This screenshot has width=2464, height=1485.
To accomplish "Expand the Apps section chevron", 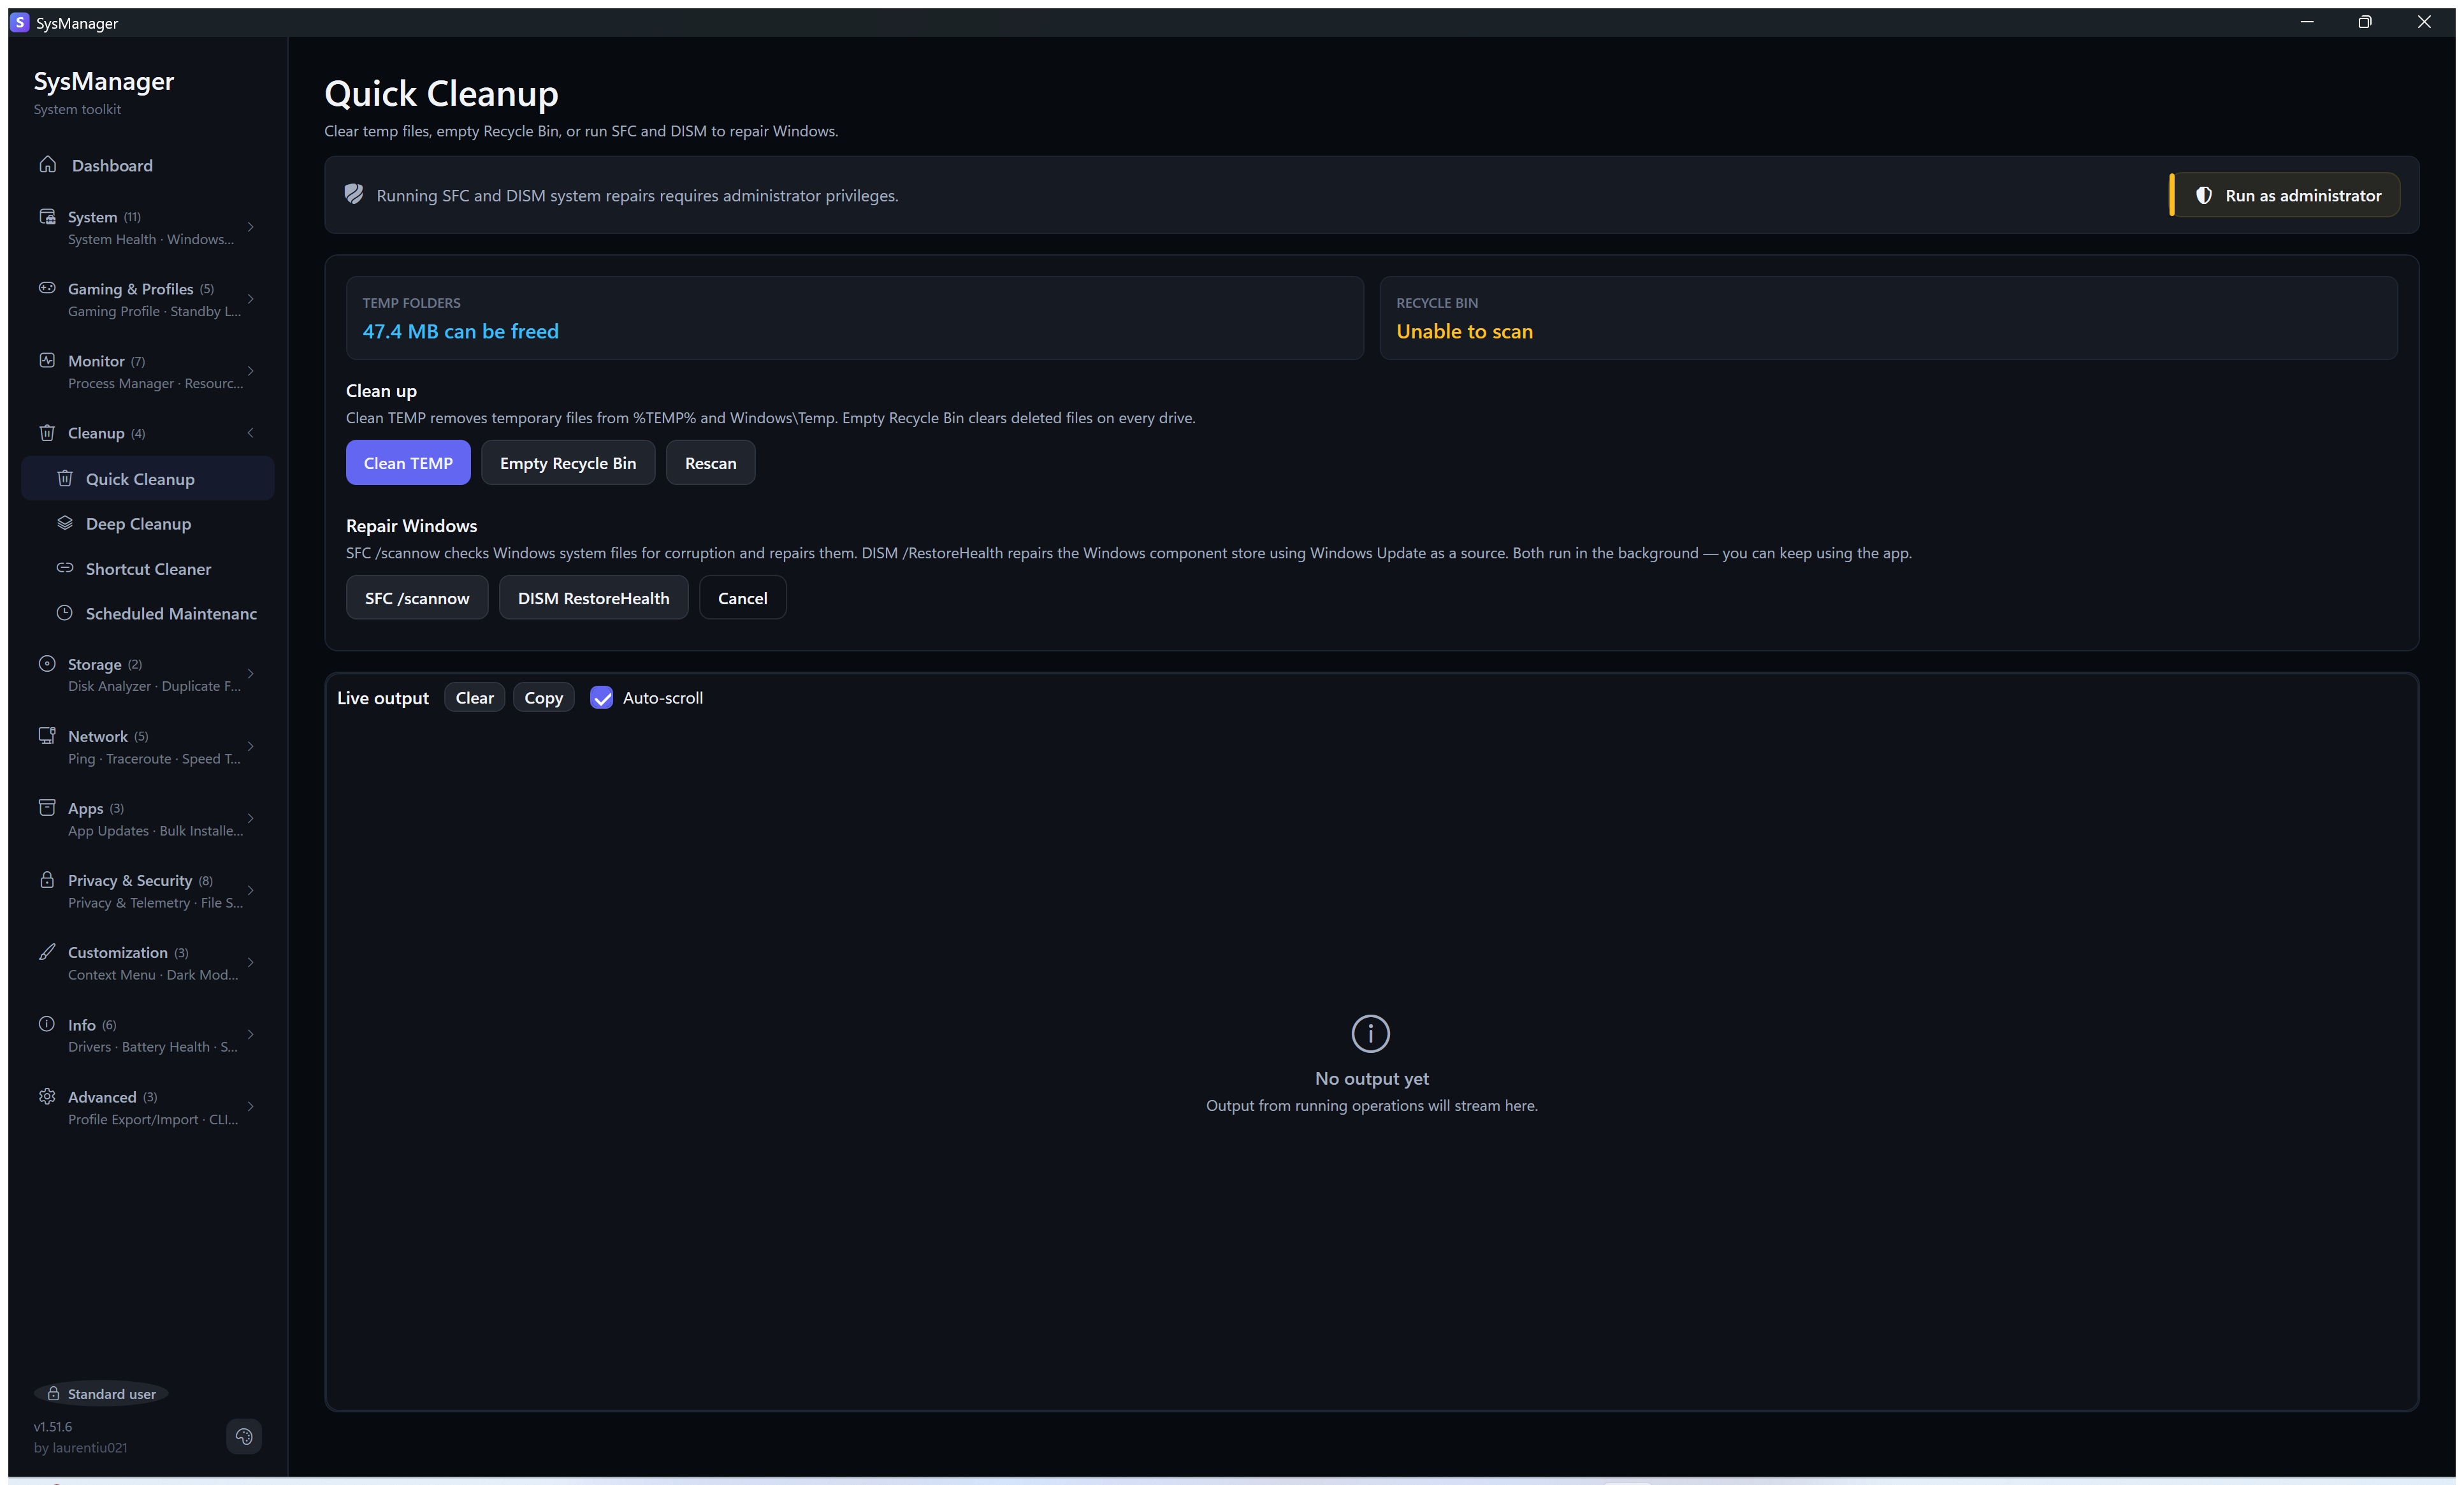I will click(251, 818).
